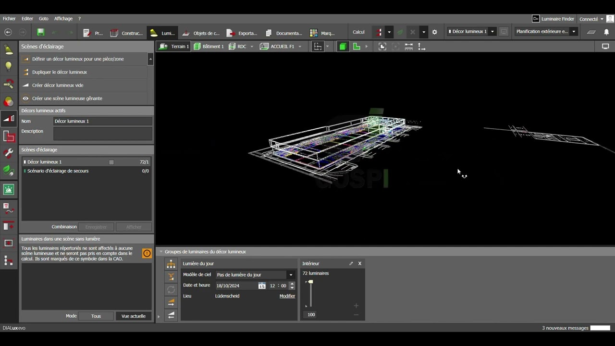
Task: Click the Modifier link for Lieu
Action: pos(287,296)
